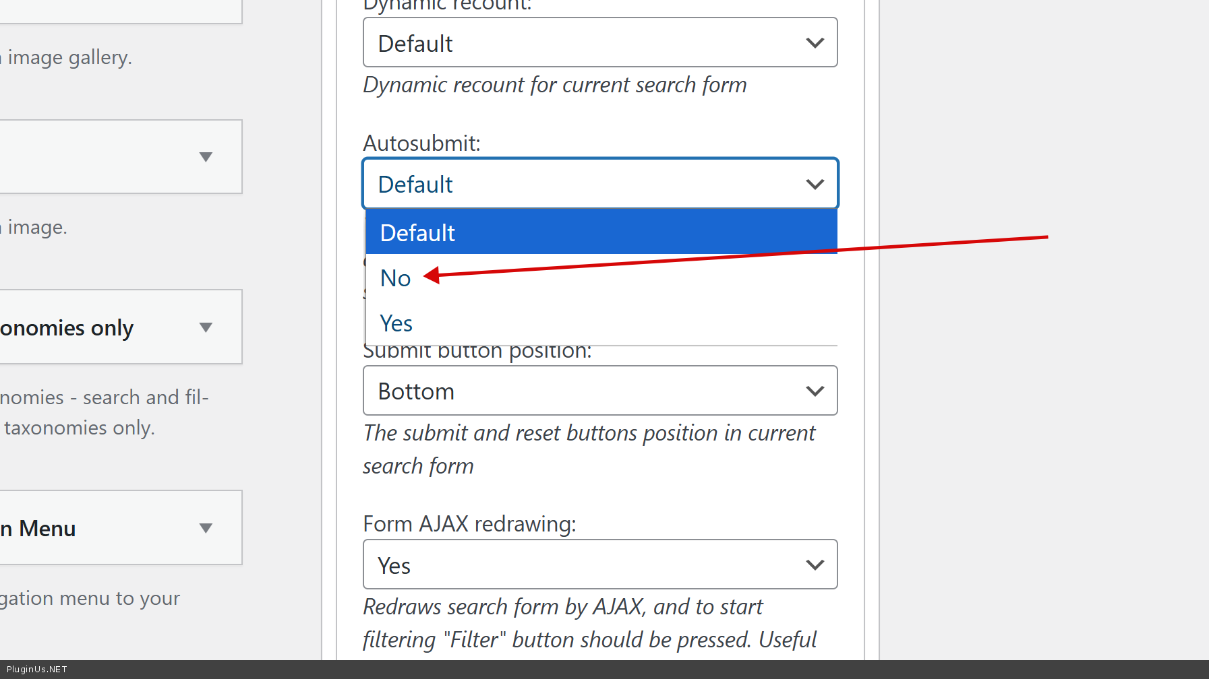Click the taxonomies only widget title
Screen dimensions: 1209x679
(x=67, y=328)
